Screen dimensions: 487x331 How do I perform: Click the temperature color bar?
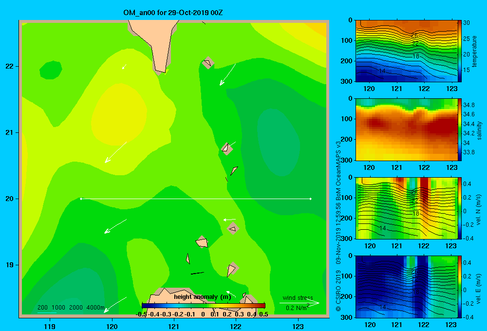tap(460, 51)
